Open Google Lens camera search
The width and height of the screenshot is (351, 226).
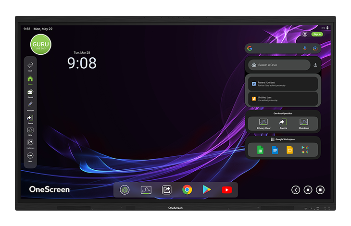click(x=315, y=49)
